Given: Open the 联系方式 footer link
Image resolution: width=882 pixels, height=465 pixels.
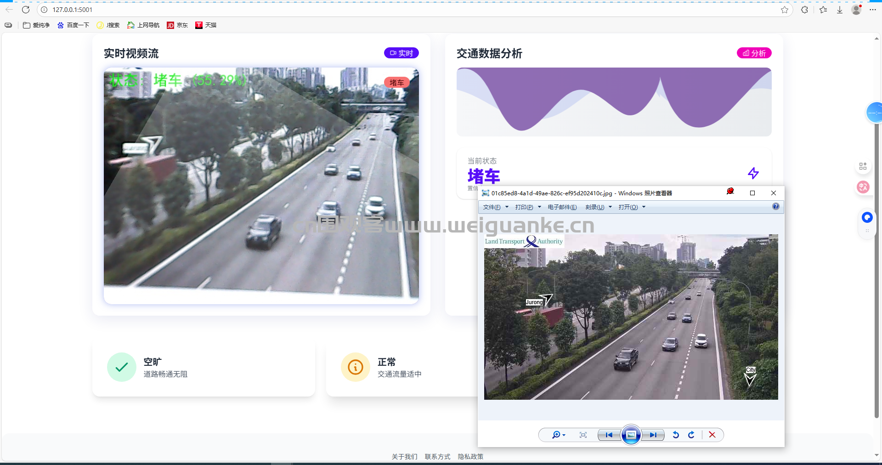Looking at the screenshot, I should 437,456.
